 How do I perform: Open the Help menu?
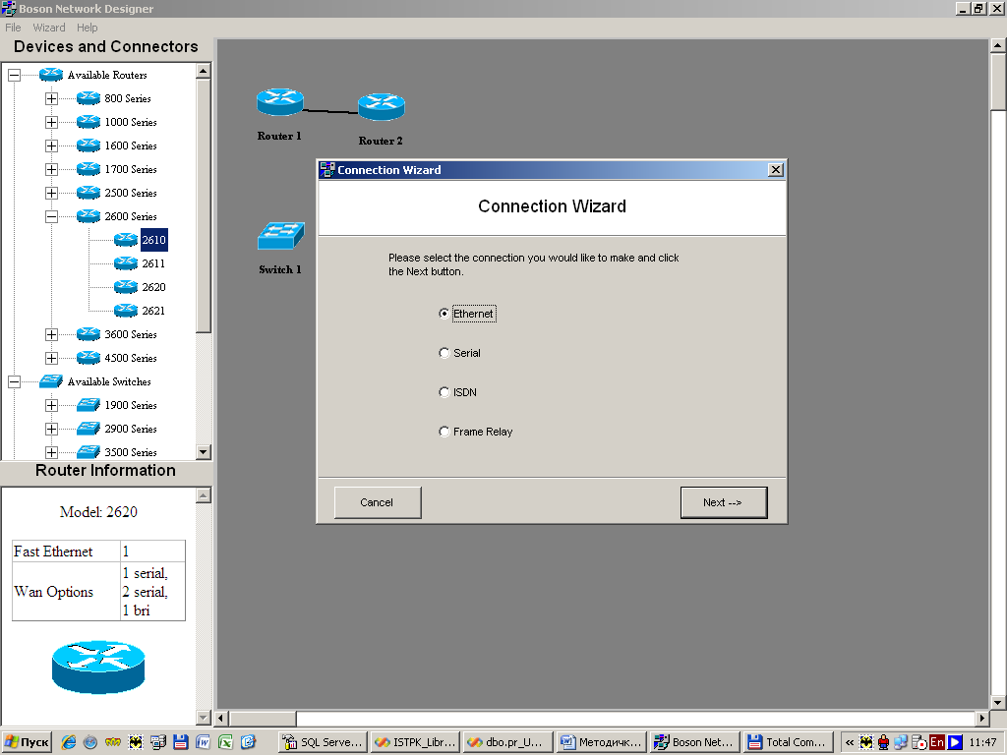(x=87, y=28)
